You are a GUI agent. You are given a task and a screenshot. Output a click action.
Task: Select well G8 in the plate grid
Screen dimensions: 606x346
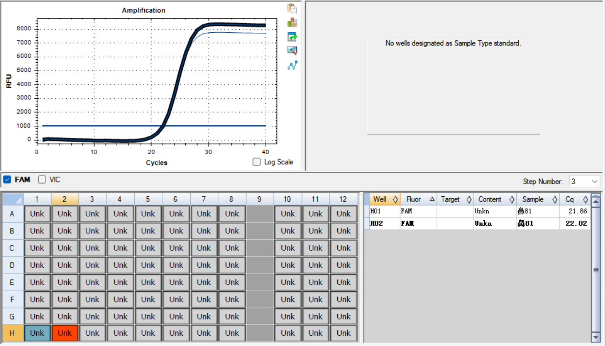(232, 317)
